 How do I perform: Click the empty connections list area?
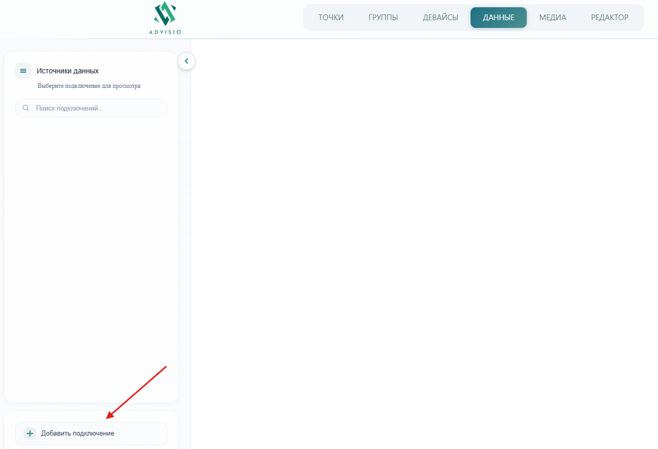pos(91,248)
